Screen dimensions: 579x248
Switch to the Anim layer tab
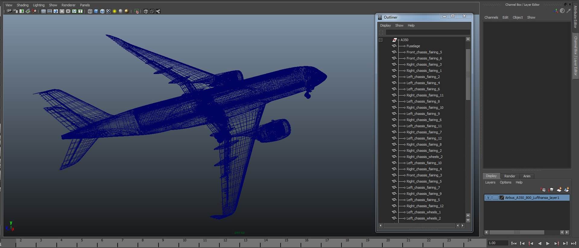527,176
